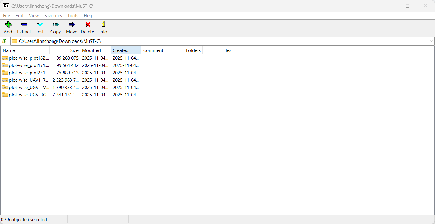Run Test on archive via toolbar icon

[40, 25]
